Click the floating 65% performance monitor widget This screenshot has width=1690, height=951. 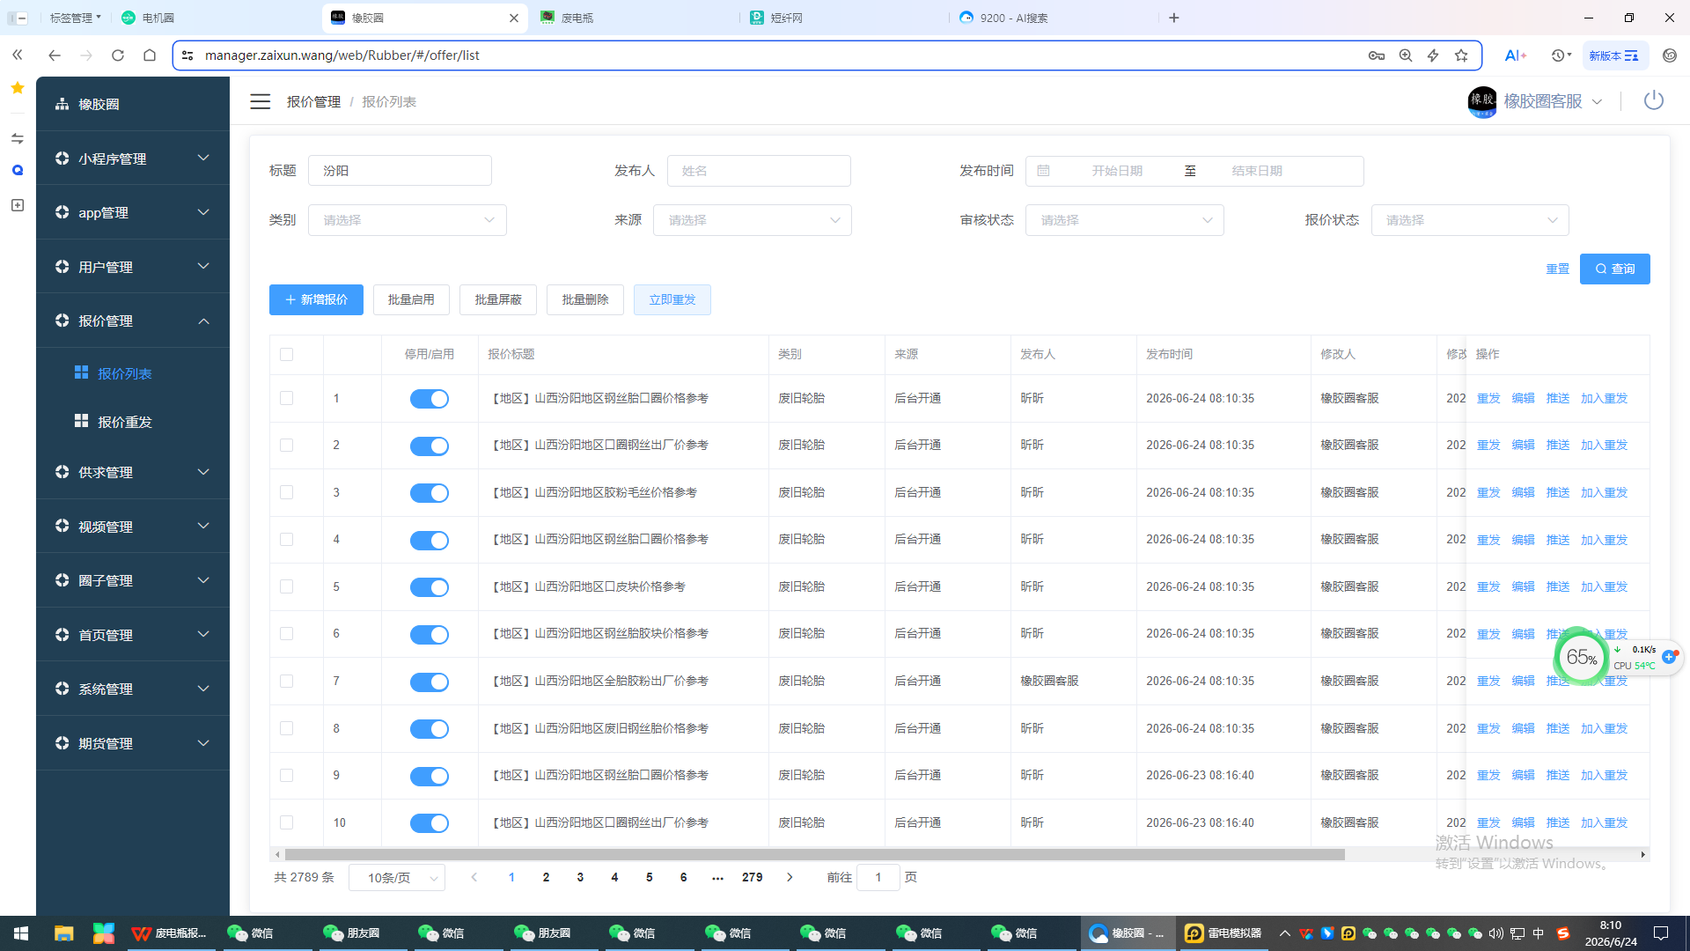pos(1582,657)
